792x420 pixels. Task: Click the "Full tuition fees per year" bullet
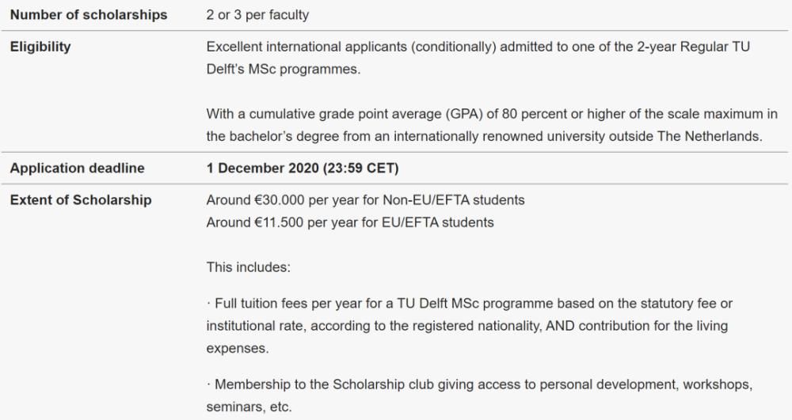coord(287,304)
